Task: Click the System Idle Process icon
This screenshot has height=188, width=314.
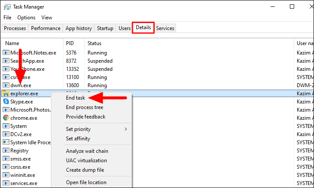Action: click(6, 143)
